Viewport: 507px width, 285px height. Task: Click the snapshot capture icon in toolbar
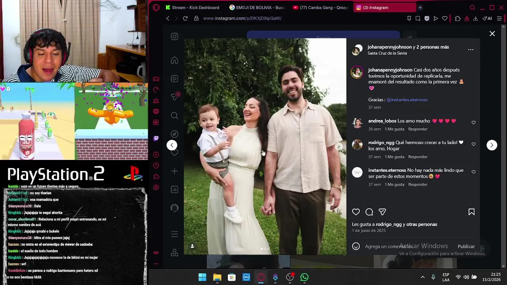[418, 18]
